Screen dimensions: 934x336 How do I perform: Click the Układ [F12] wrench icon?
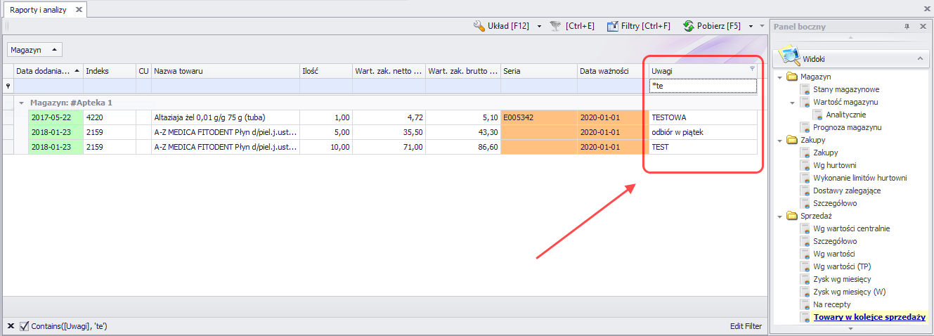click(x=479, y=26)
